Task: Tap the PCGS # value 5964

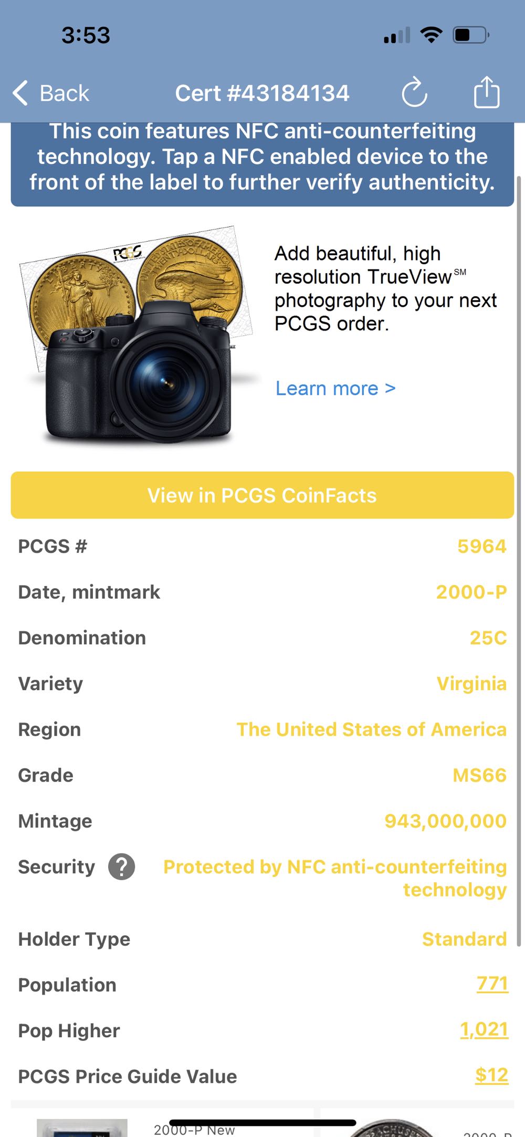Action: coord(481,547)
